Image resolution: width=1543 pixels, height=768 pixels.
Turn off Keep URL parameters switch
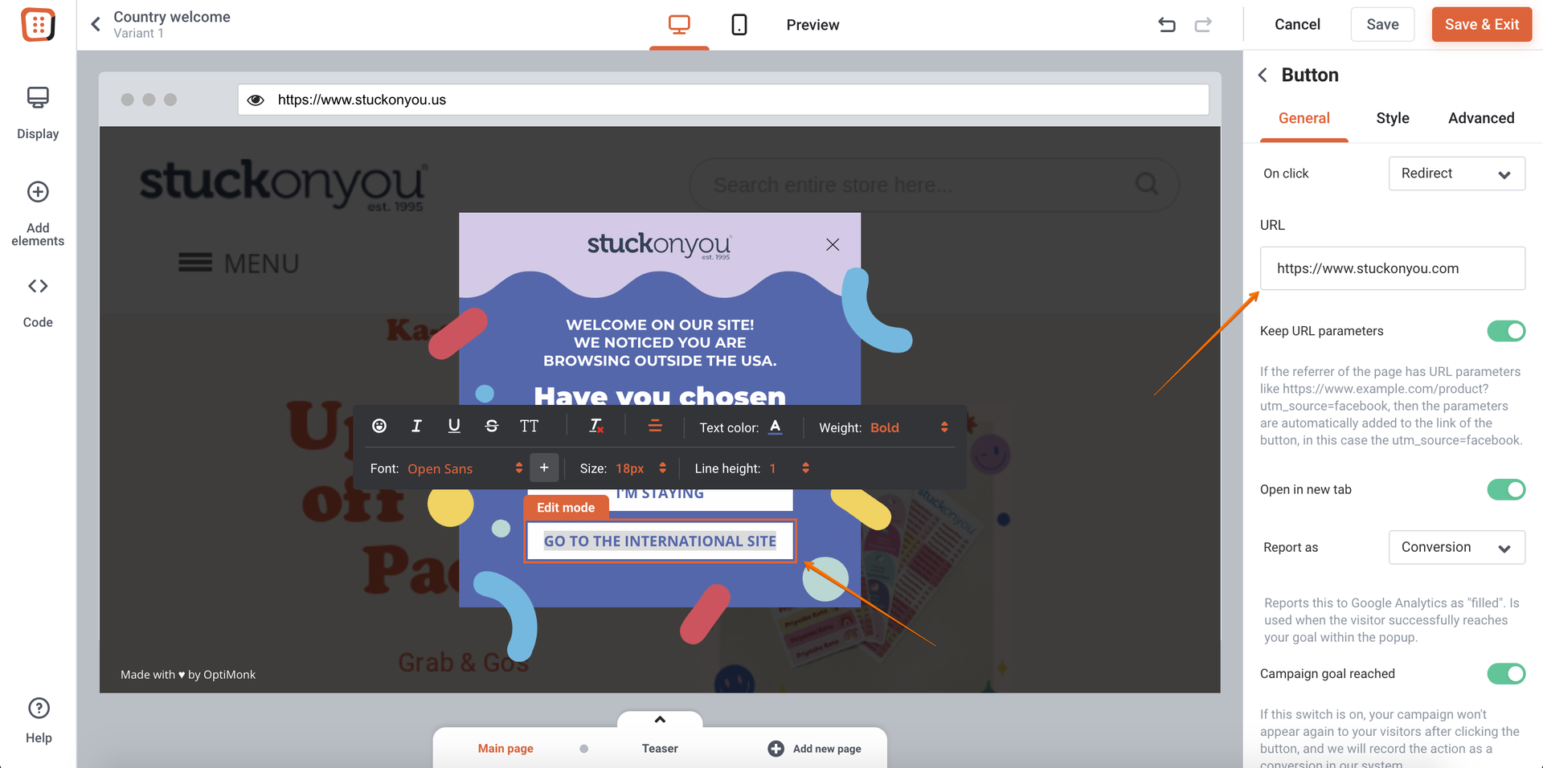coord(1506,331)
